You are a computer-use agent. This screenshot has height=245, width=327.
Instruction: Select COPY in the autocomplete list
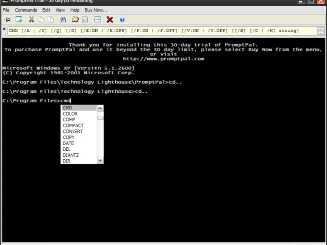click(79, 137)
